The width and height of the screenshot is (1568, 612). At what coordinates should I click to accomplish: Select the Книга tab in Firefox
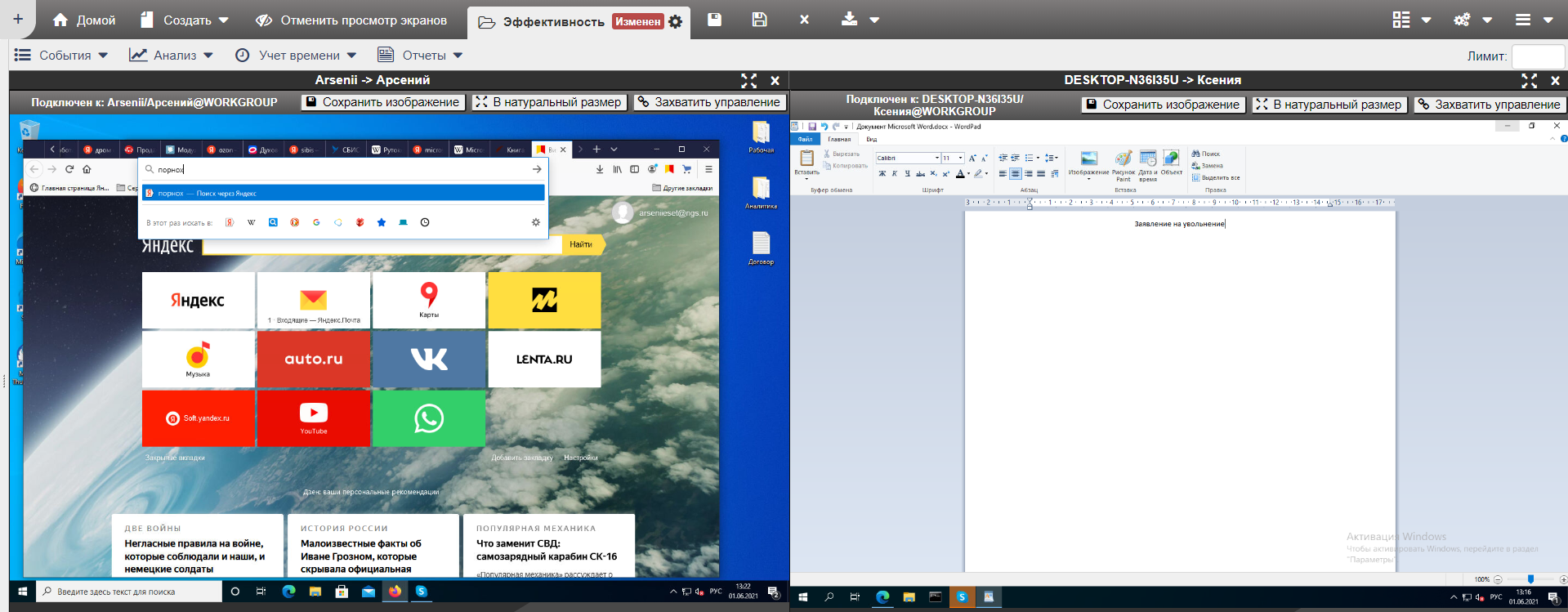point(510,150)
